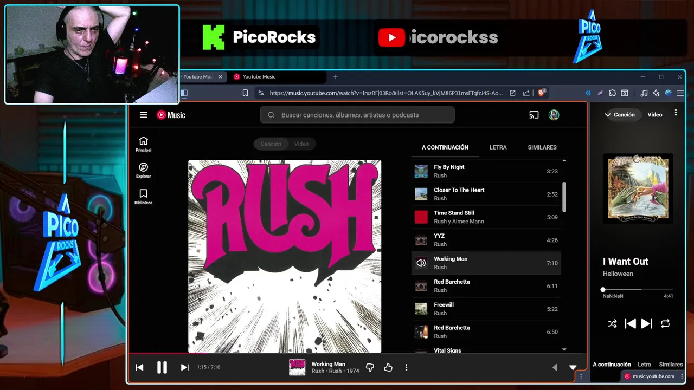The height and width of the screenshot is (390, 694).
Task: Open Similares tab in mini player
Action: tap(671, 365)
